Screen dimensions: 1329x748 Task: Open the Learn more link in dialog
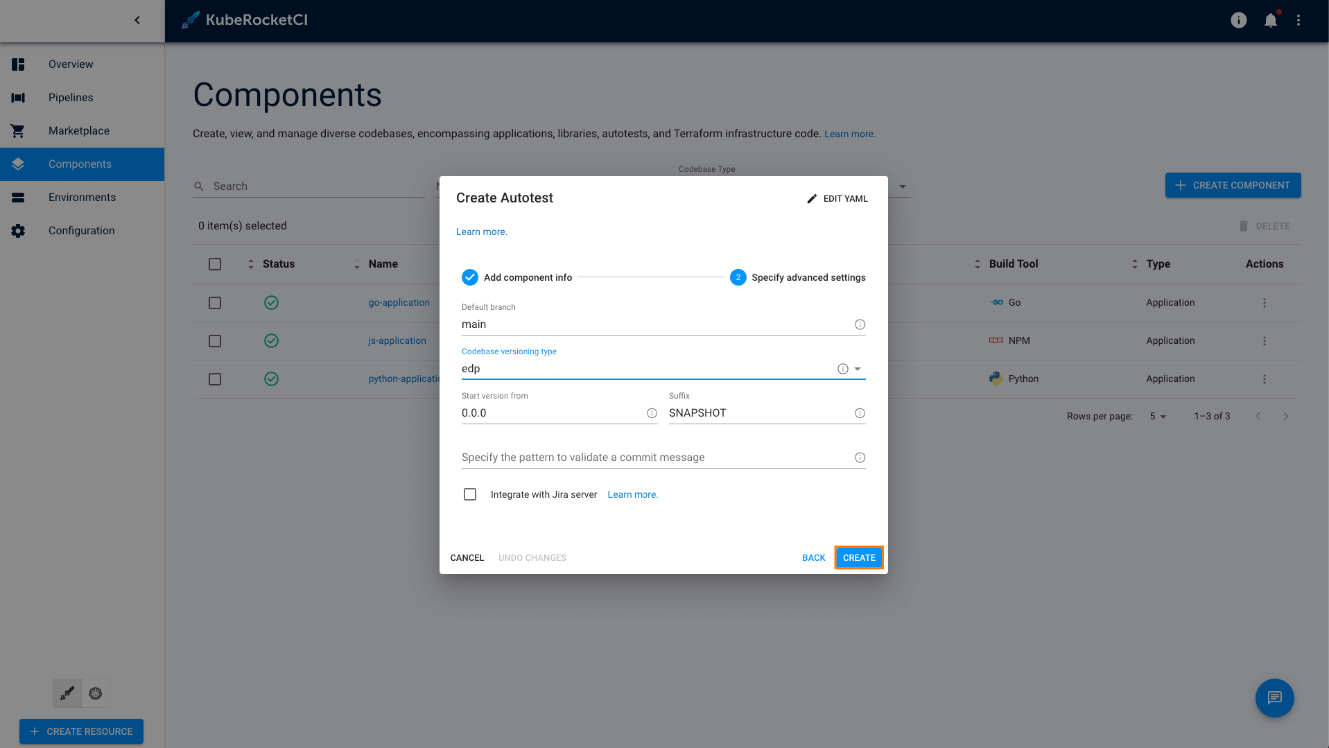tap(481, 232)
